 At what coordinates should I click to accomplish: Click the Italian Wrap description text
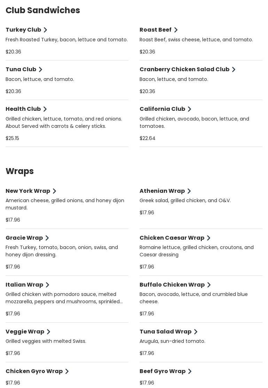coord(64,298)
